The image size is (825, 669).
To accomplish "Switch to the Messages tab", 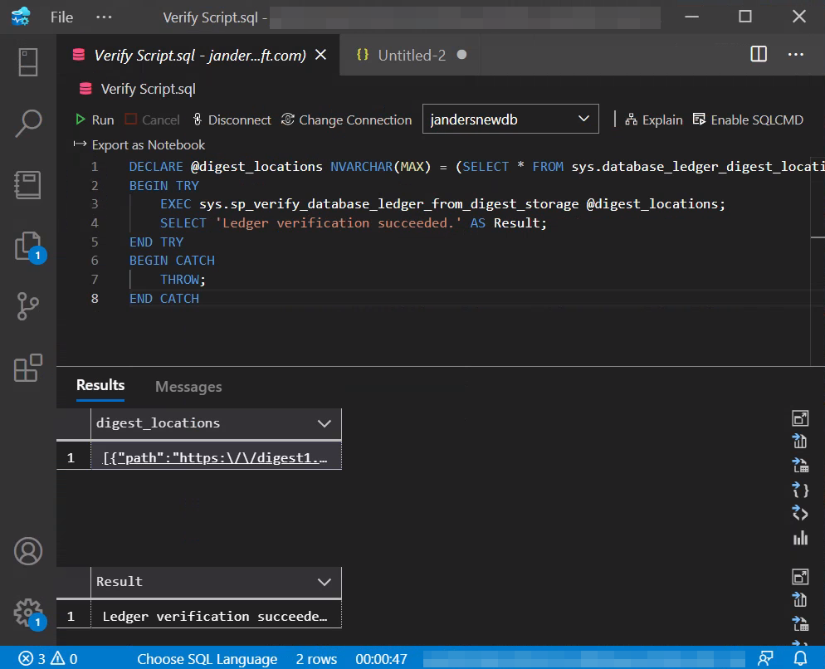I will pos(188,387).
